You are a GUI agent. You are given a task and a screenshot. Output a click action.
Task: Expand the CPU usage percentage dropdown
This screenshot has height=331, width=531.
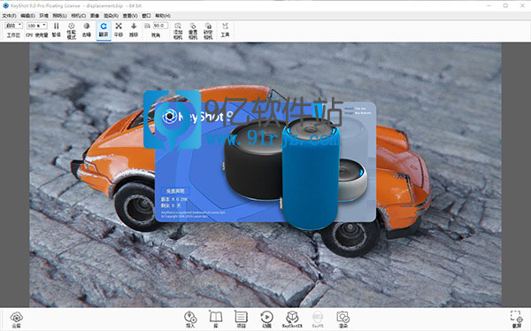[37, 26]
